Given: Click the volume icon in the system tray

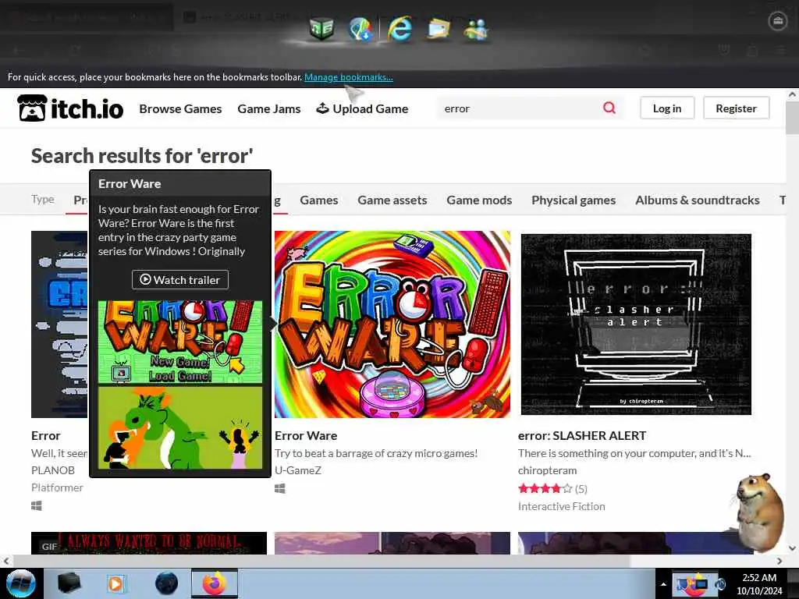Looking at the screenshot, I should 720,584.
